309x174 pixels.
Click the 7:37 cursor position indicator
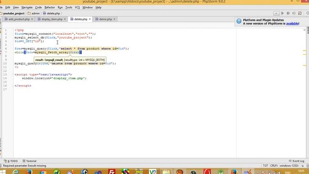click(x=265, y=166)
